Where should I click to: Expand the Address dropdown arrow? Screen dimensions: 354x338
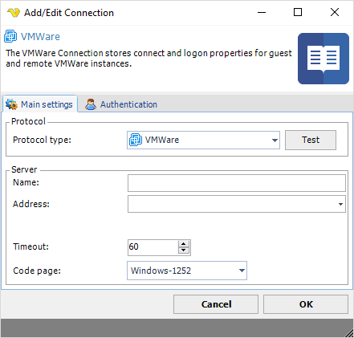pyautogui.click(x=340, y=204)
